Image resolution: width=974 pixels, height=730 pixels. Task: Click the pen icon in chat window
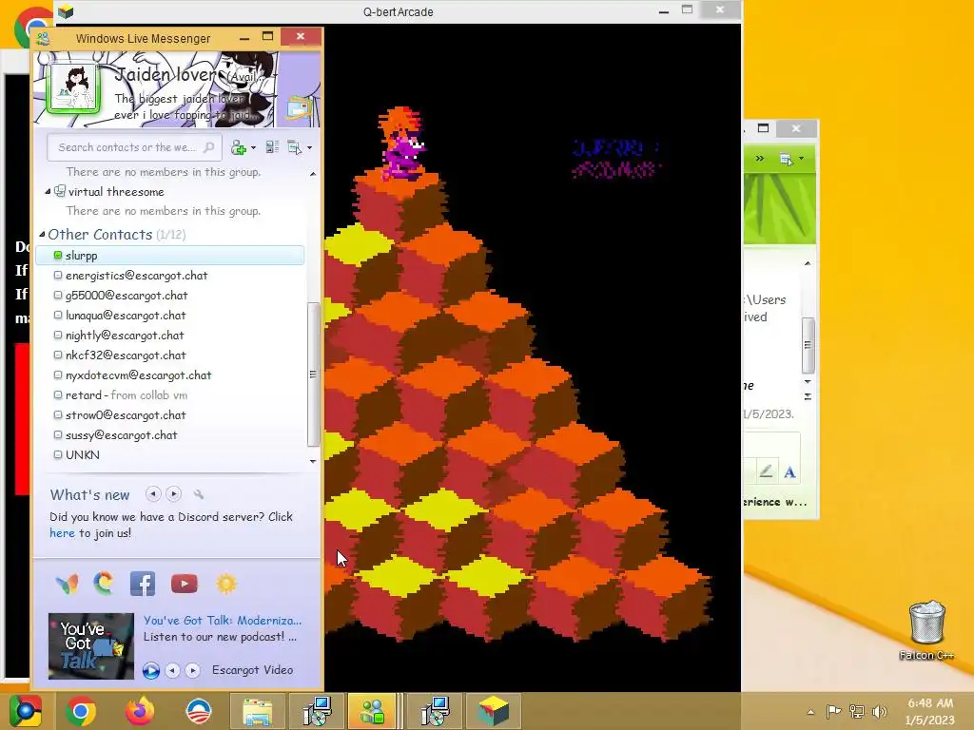[x=766, y=471]
